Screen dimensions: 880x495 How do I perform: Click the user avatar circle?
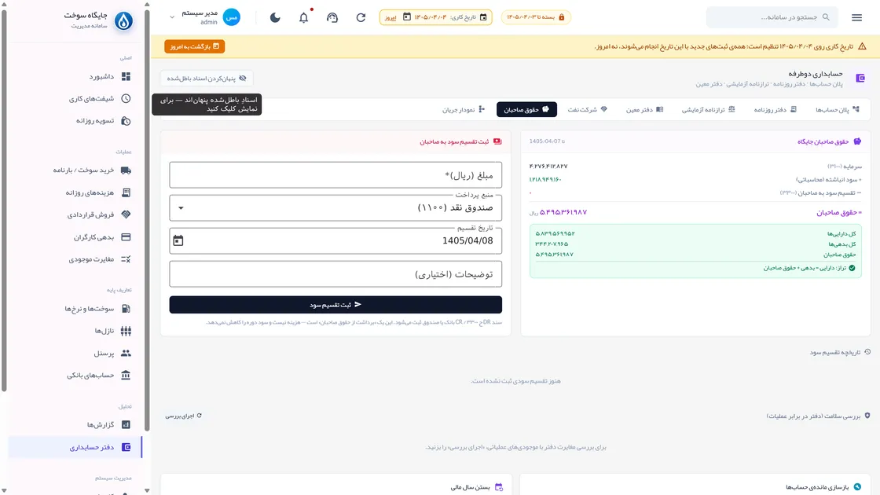tap(231, 17)
